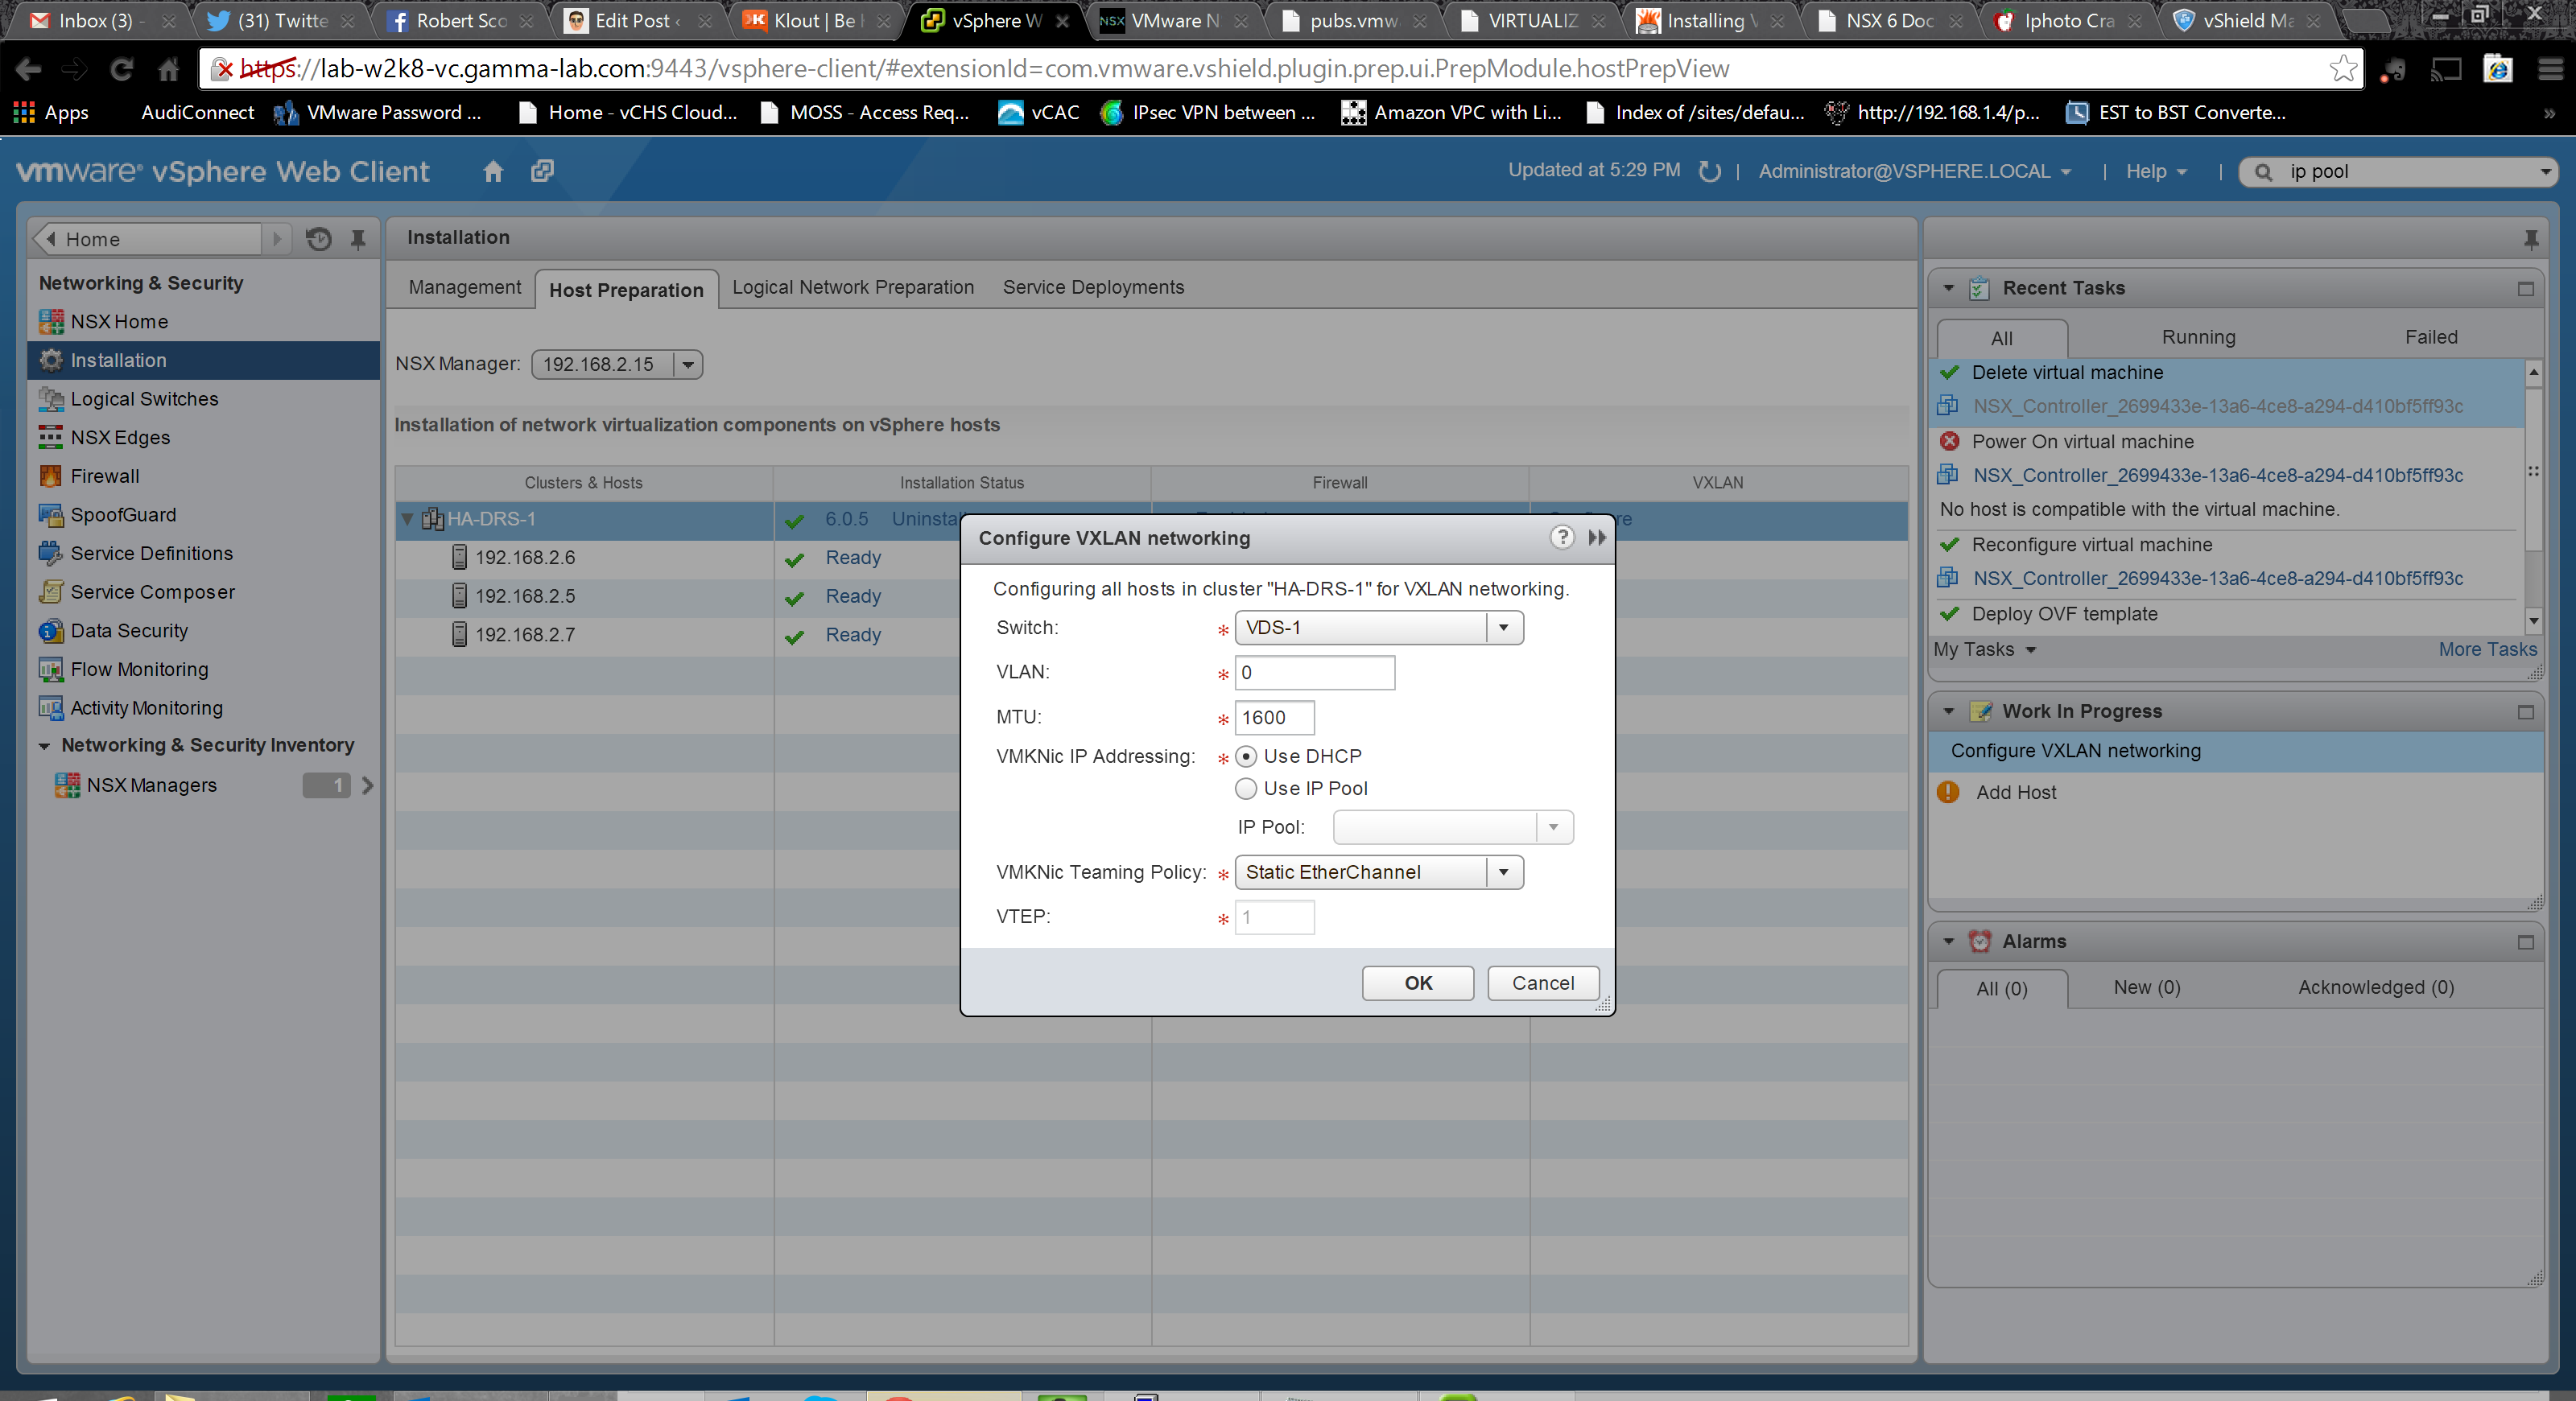This screenshot has width=2576, height=1401.
Task: Open Firewall in Networking & Security
Action: pyautogui.click(x=104, y=476)
